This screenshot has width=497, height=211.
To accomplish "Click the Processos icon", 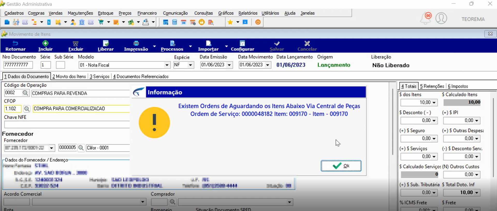I will click(x=172, y=43).
